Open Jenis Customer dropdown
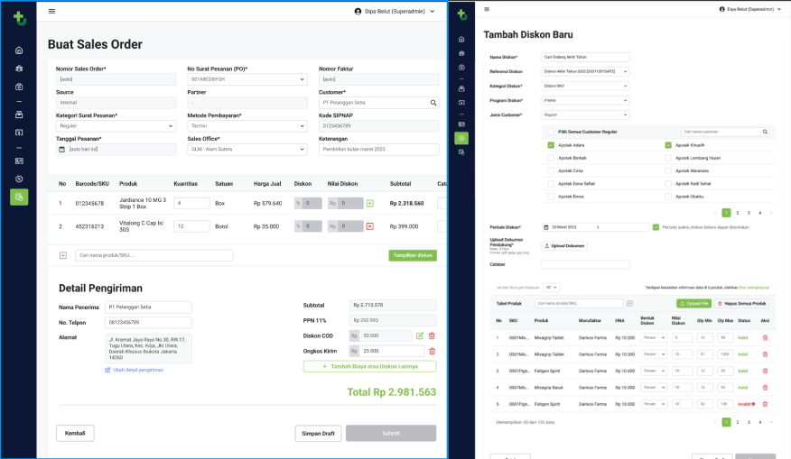Image resolution: width=791 pixels, height=459 pixels. pos(585,115)
